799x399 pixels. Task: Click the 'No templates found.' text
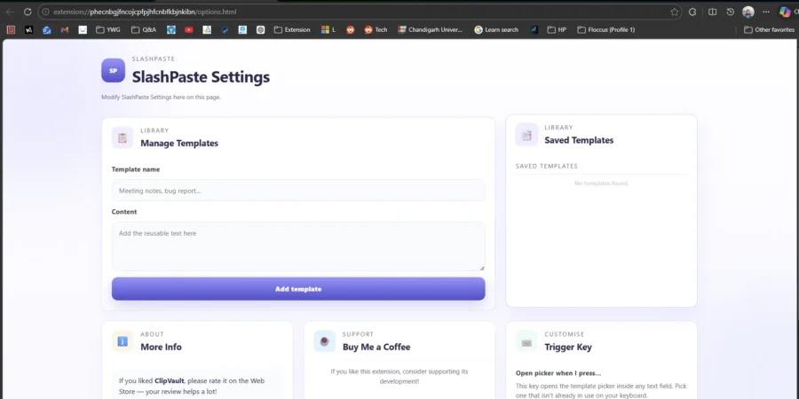click(x=601, y=184)
